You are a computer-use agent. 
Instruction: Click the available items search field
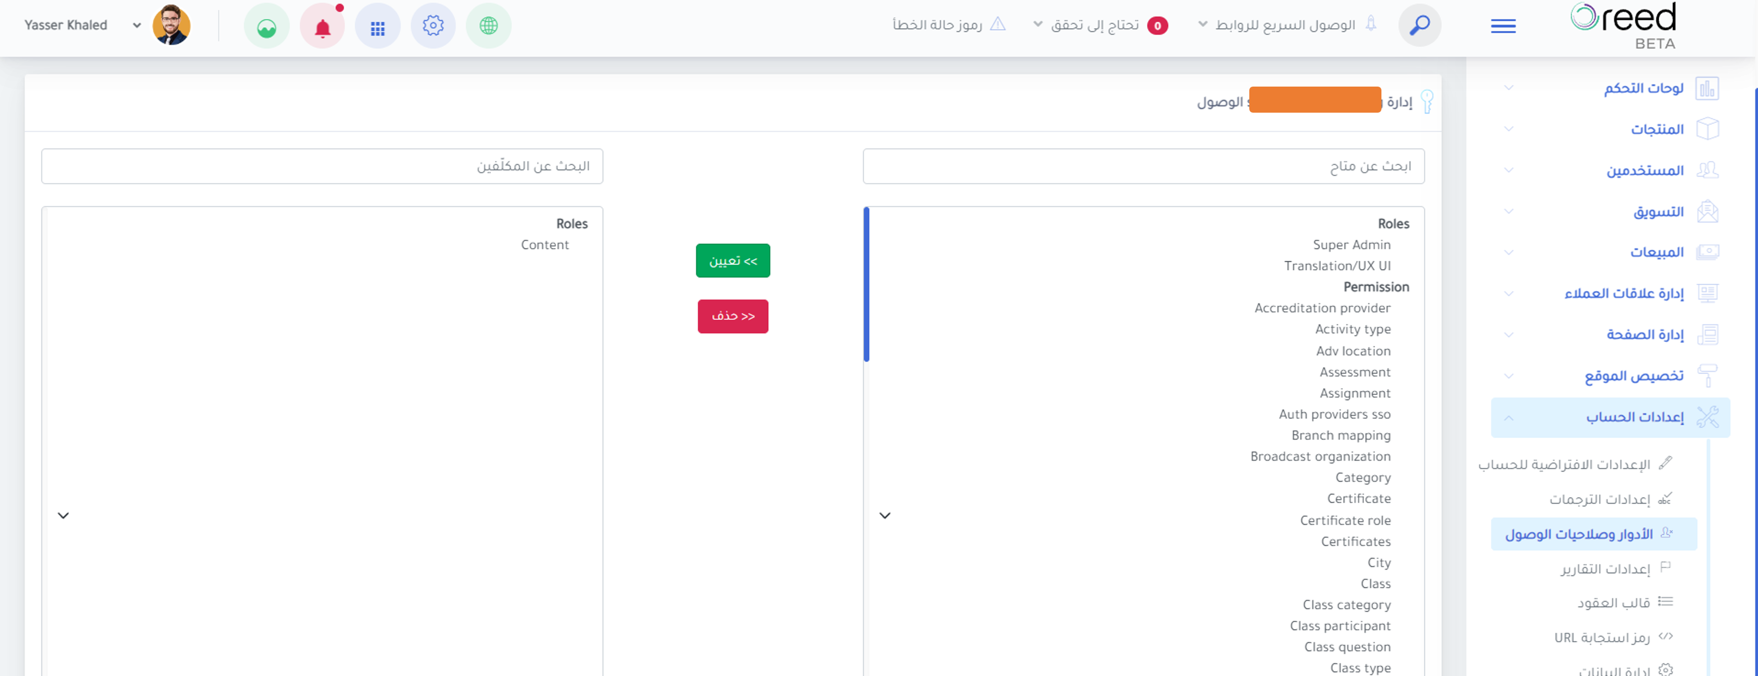point(1143,166)
